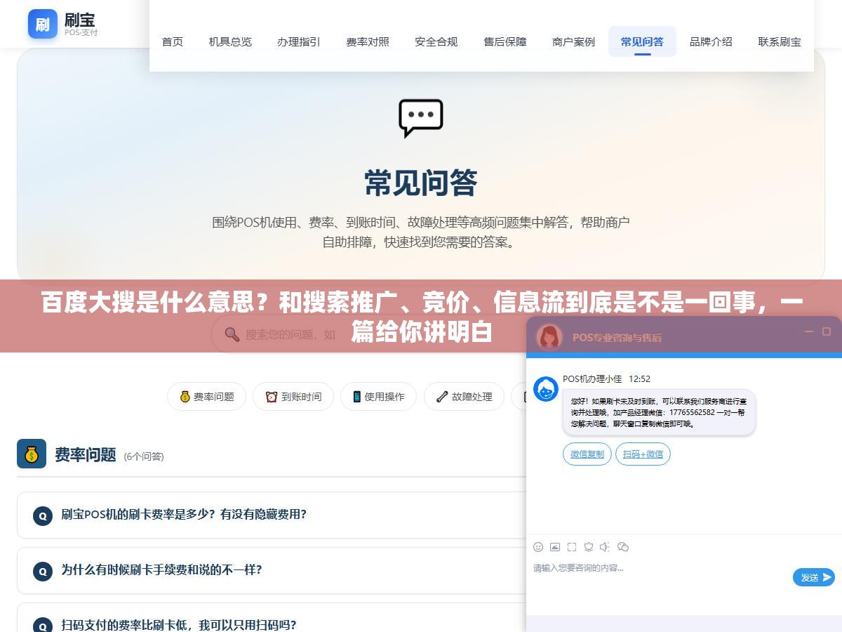Go to 办理指引 page
The image size is (842, 632).
(299, 41)
